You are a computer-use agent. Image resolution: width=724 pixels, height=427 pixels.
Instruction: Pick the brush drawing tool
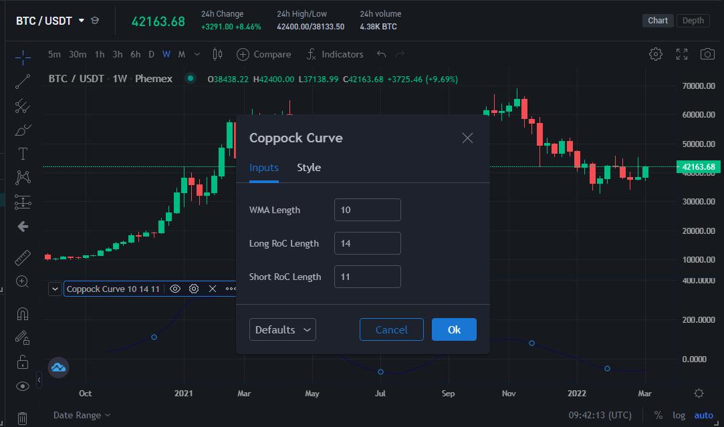click(22, 129)
